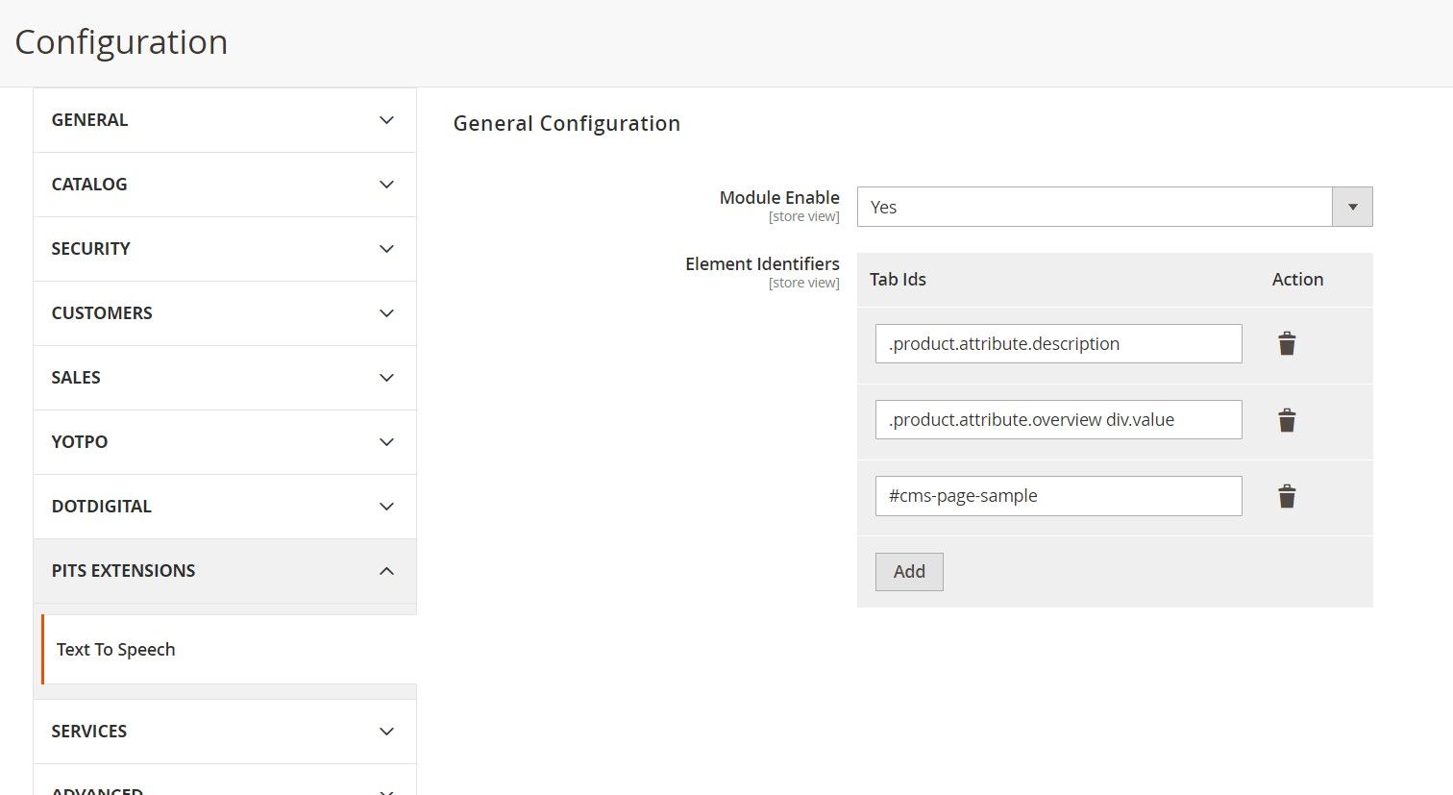This screenshot has height=795, width=1453.
Task: Click trash icon for overview div.value row
Action: (1287, 420)
